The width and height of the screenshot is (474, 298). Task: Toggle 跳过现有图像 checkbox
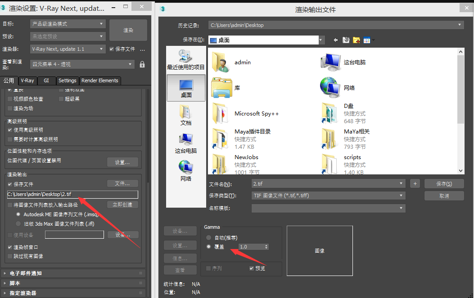point(9,256)
